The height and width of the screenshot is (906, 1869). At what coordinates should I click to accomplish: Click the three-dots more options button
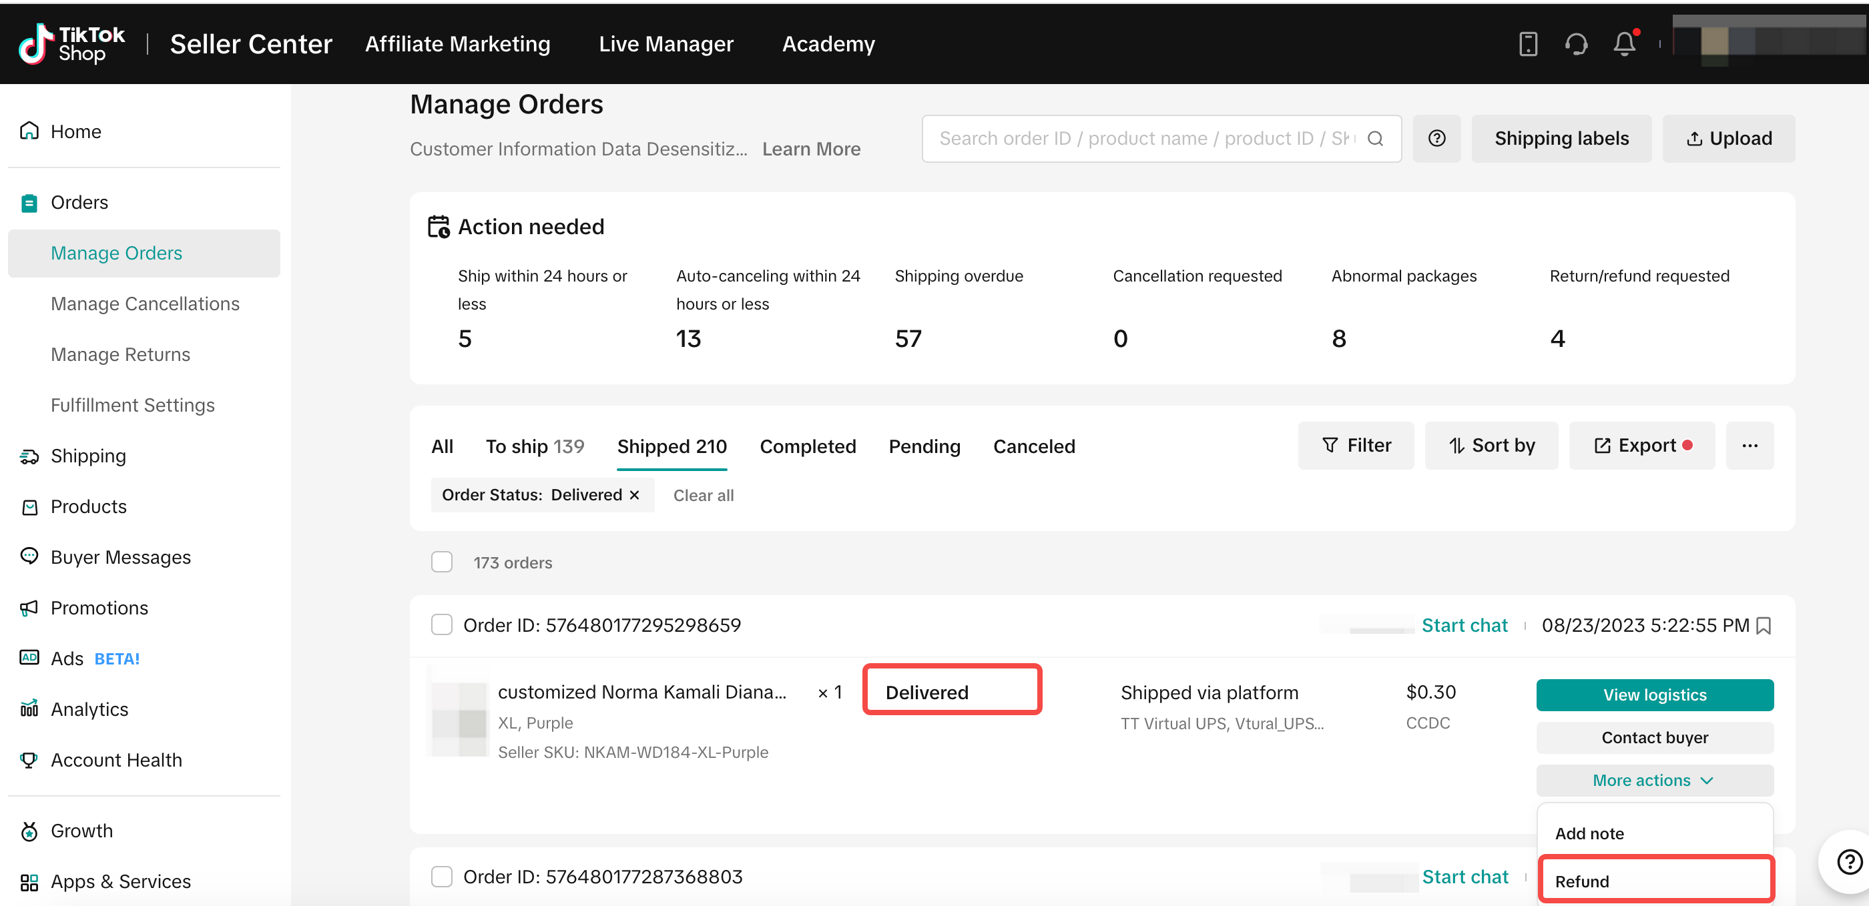1750,446
